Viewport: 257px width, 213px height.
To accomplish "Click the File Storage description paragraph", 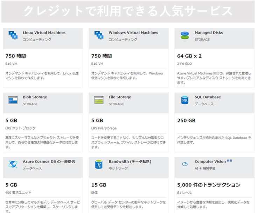I will [128, 142].
